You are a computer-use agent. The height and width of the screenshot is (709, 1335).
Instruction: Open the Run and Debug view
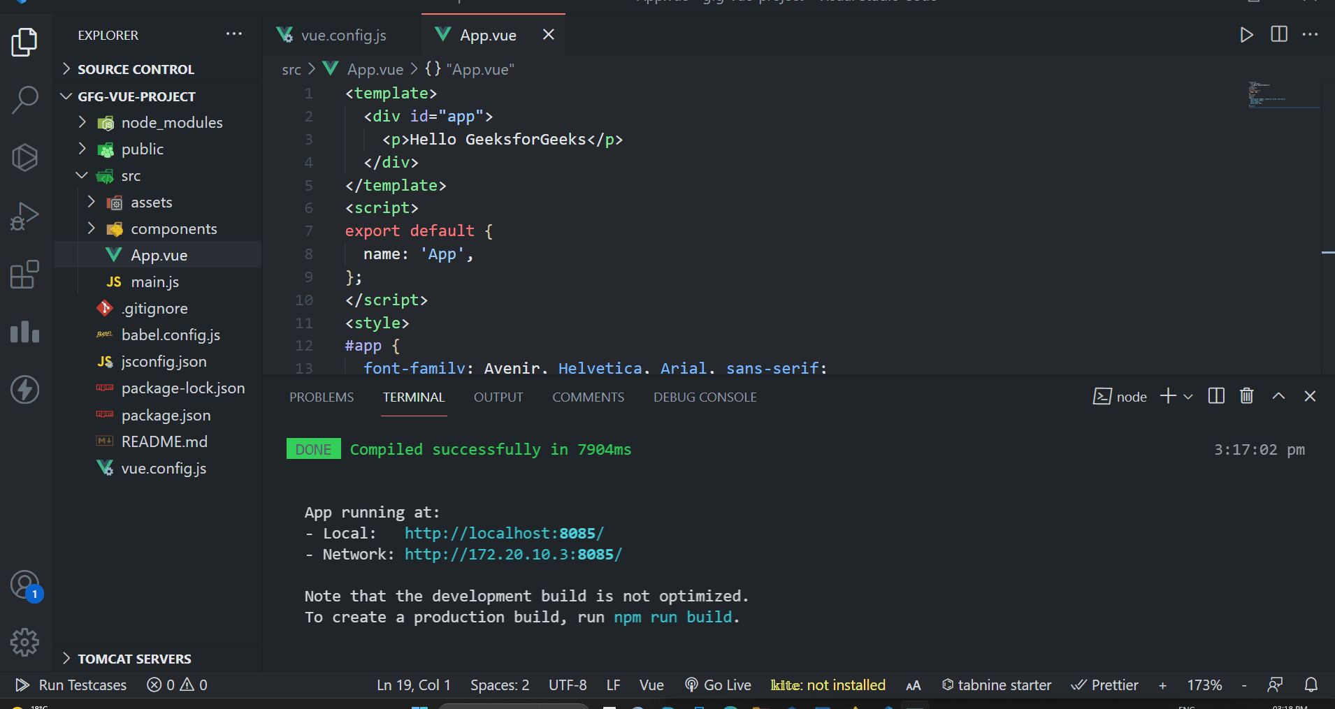[24, 216]
